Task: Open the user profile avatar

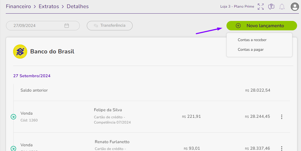Action: 295,7
